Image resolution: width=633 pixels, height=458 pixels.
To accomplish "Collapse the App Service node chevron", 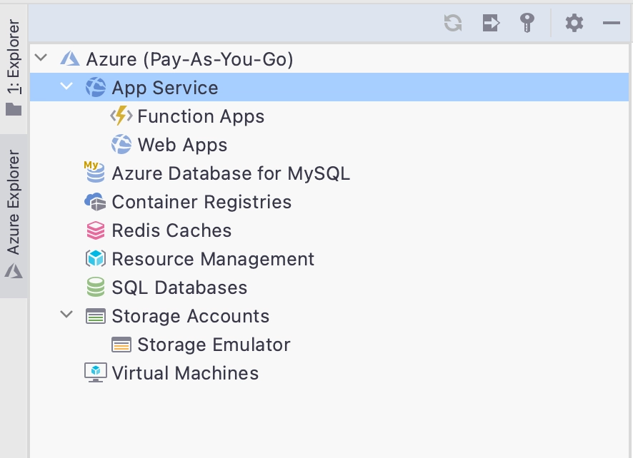I will coord(66,86).
